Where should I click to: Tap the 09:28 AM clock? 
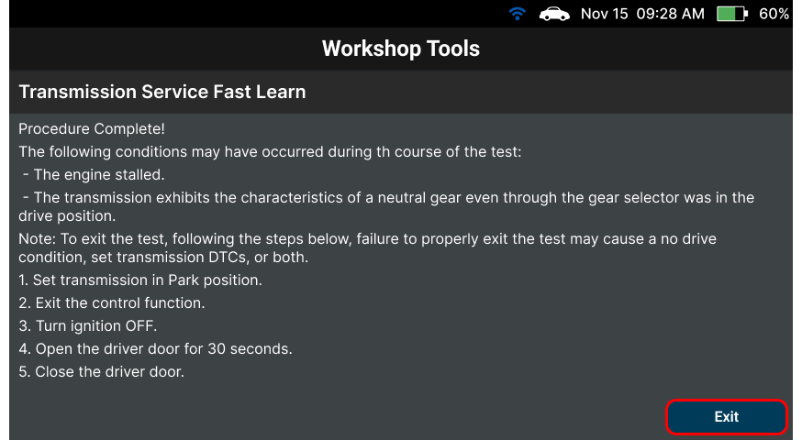pyautogui.click(x=670, y=14)
